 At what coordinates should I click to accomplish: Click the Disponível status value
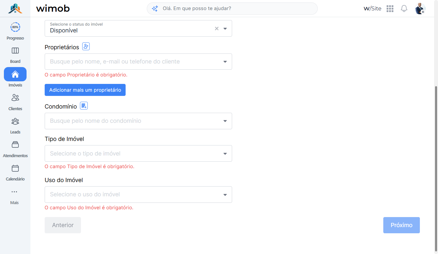tap(64, 30)
